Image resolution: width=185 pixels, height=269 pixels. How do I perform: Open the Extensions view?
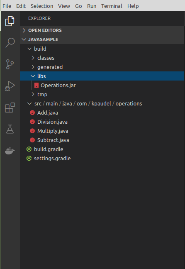(x=10, y=108)
